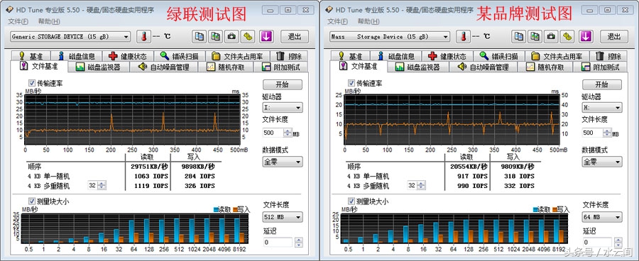Screen dimensions: 639x261
Task: Open 64 MB file length dropdown
Action: point(602,217)
